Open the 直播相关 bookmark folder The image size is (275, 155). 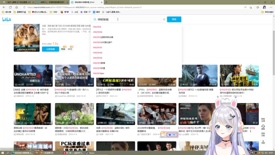[x=20, y=12]
